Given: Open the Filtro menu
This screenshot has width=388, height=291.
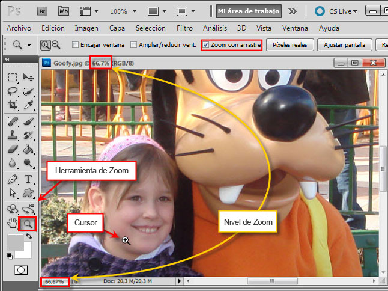Looking at the screenshot, I should coord(184,28).
